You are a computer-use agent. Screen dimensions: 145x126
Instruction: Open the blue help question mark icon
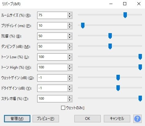click(137, 119)
